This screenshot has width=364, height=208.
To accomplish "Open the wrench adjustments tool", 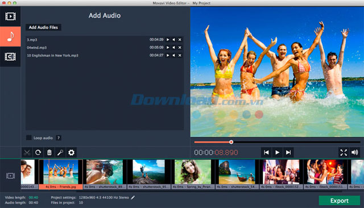I will click(x=60, y=152).
